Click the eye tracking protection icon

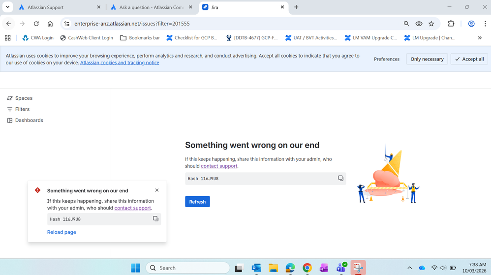tap(419, 24)
